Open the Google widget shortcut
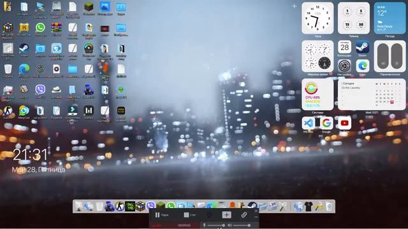 326,123
